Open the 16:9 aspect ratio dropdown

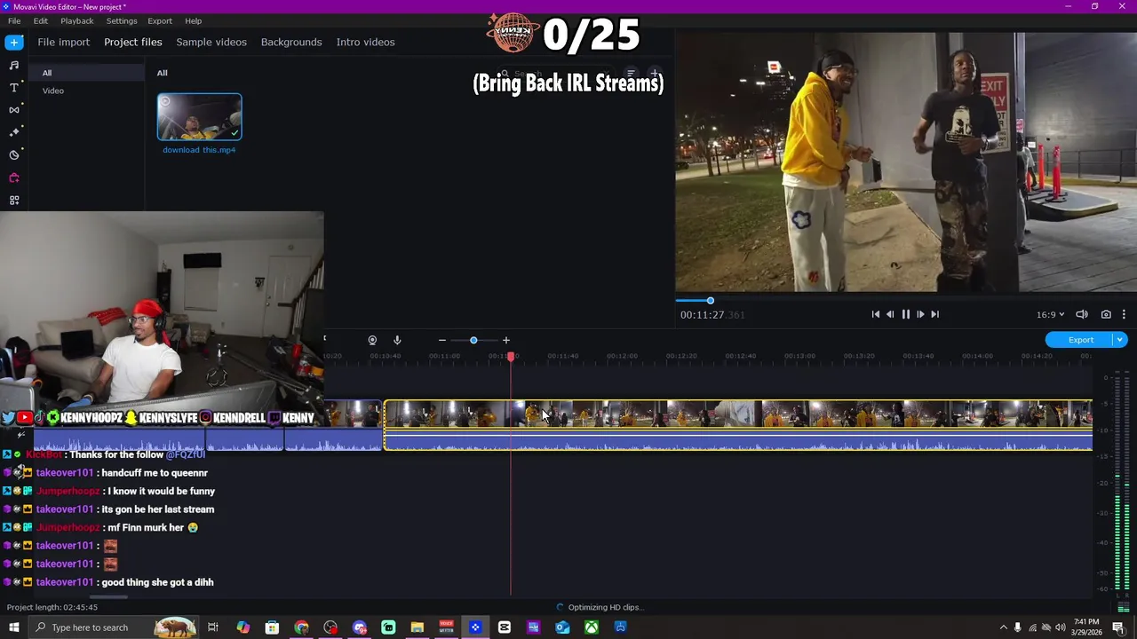1050,314
